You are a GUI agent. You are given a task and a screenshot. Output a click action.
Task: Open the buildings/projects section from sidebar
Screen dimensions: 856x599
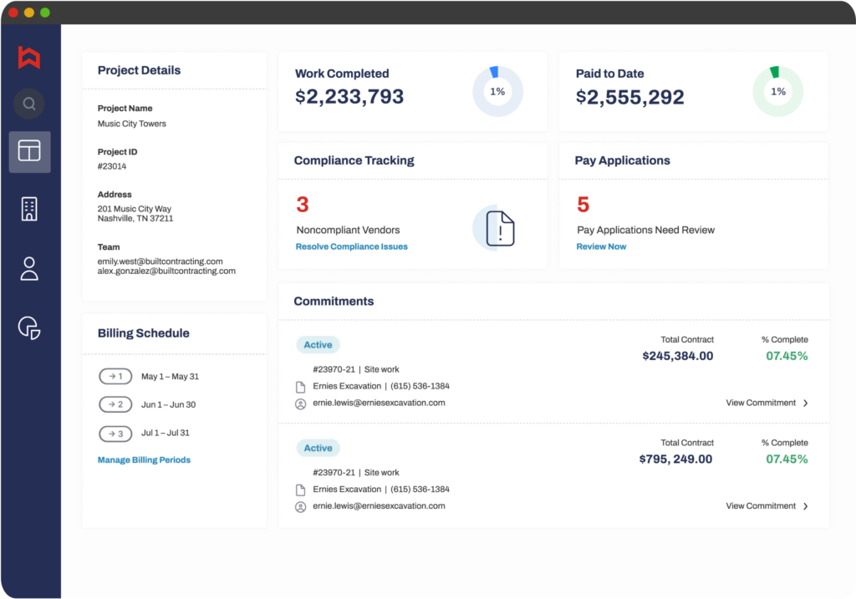(29, 210)
